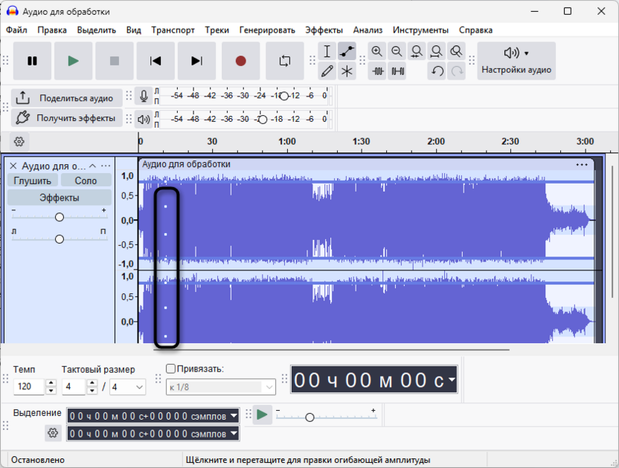This screenshot has width=619, height=468.
Task: Click Fit Selection to Width zoom icon
Action: pos(417,51)
